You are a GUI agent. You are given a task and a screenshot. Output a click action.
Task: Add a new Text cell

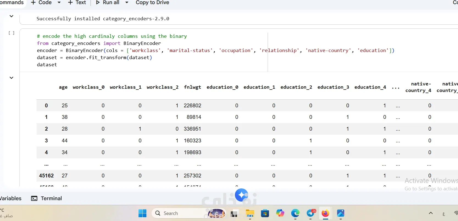click(77, 2)
